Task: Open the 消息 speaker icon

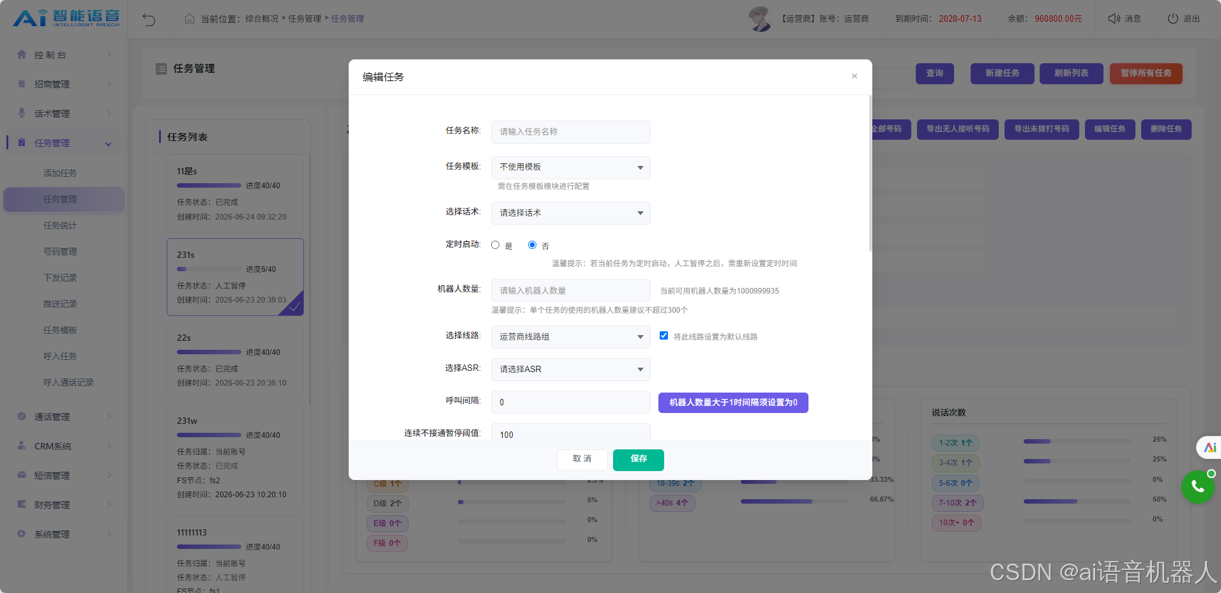Action: [1114, 19]
